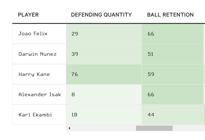This screenshot has width=205, height=140.
Task: Click the left scroll arrow
Action: click(69, 128)
